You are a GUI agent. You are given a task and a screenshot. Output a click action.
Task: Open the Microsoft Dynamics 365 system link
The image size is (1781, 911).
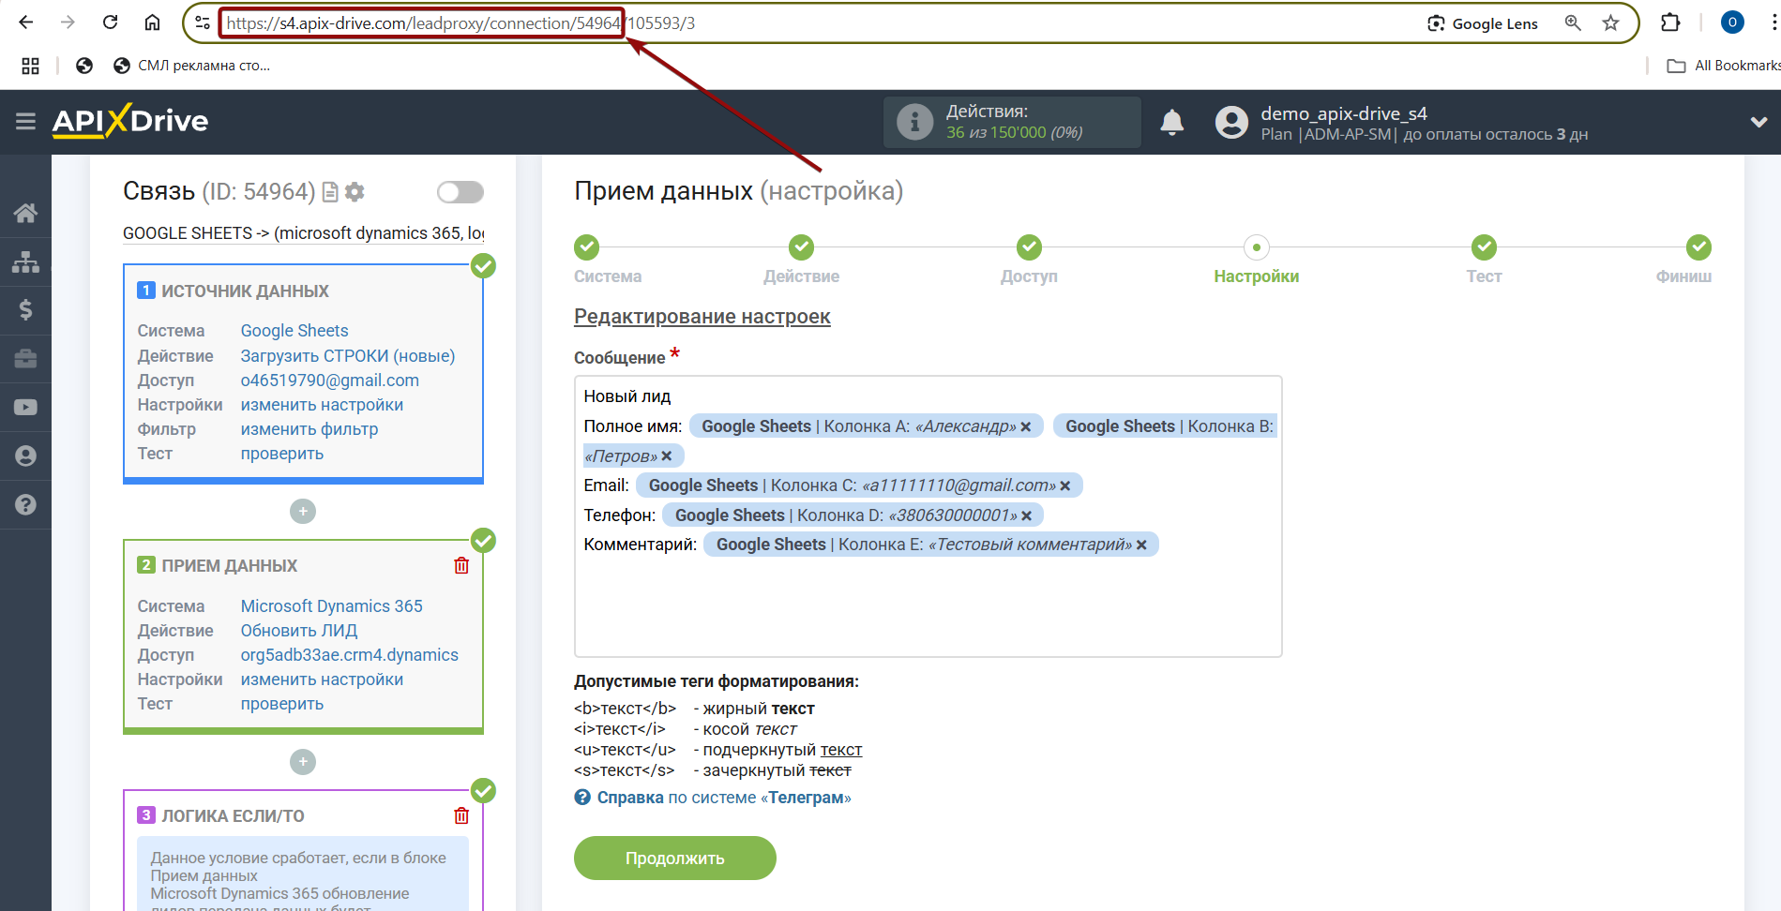click(x=331, y=606)
